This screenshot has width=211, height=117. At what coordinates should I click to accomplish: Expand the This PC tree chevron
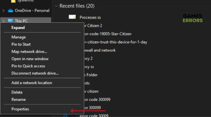pyautogui.click(x=3, y=21)
